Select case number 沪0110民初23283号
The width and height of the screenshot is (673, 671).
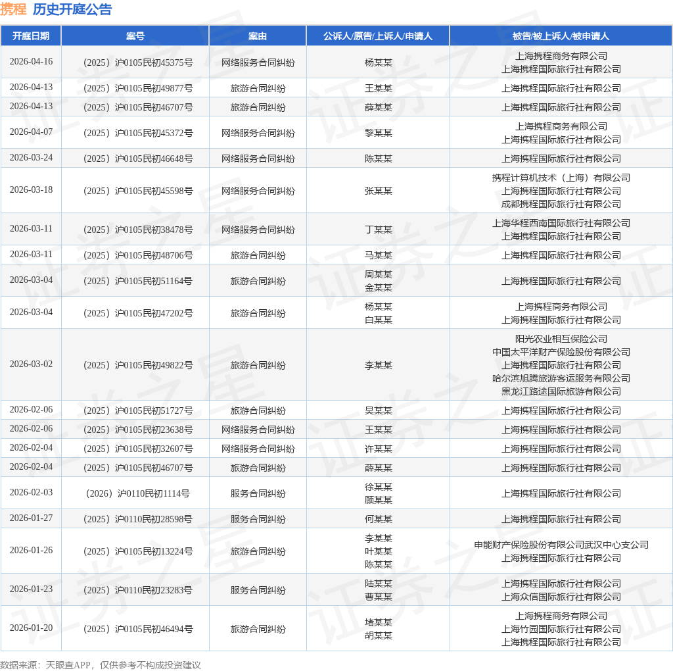(x=138, y=590)
